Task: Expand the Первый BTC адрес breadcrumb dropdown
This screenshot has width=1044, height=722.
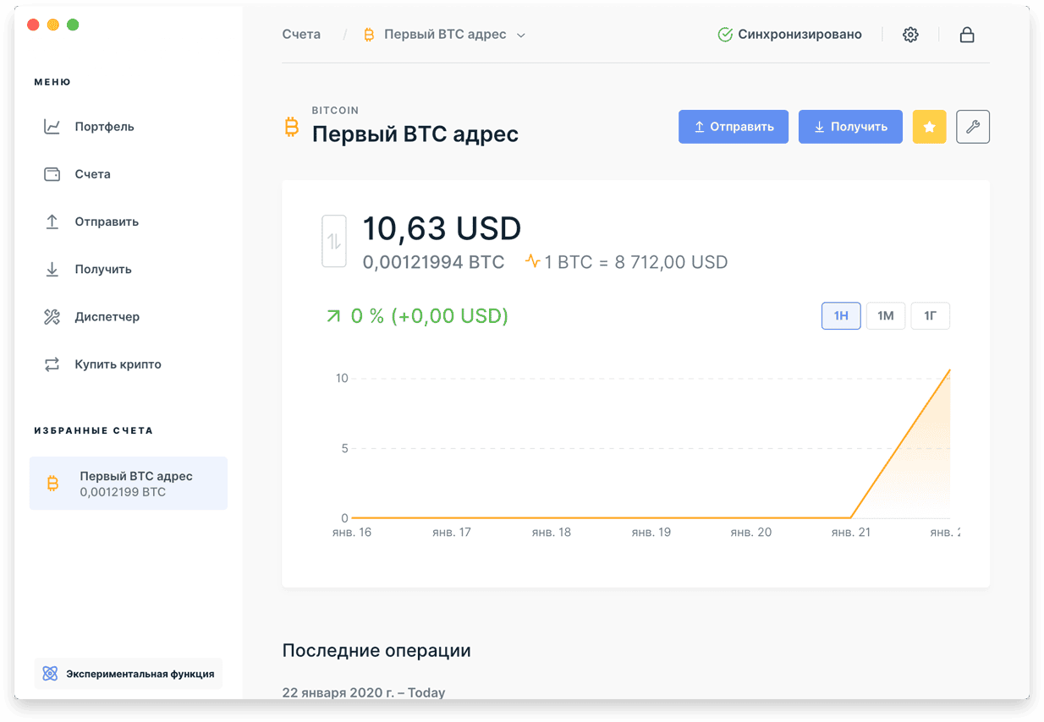Action: point(521,36)
